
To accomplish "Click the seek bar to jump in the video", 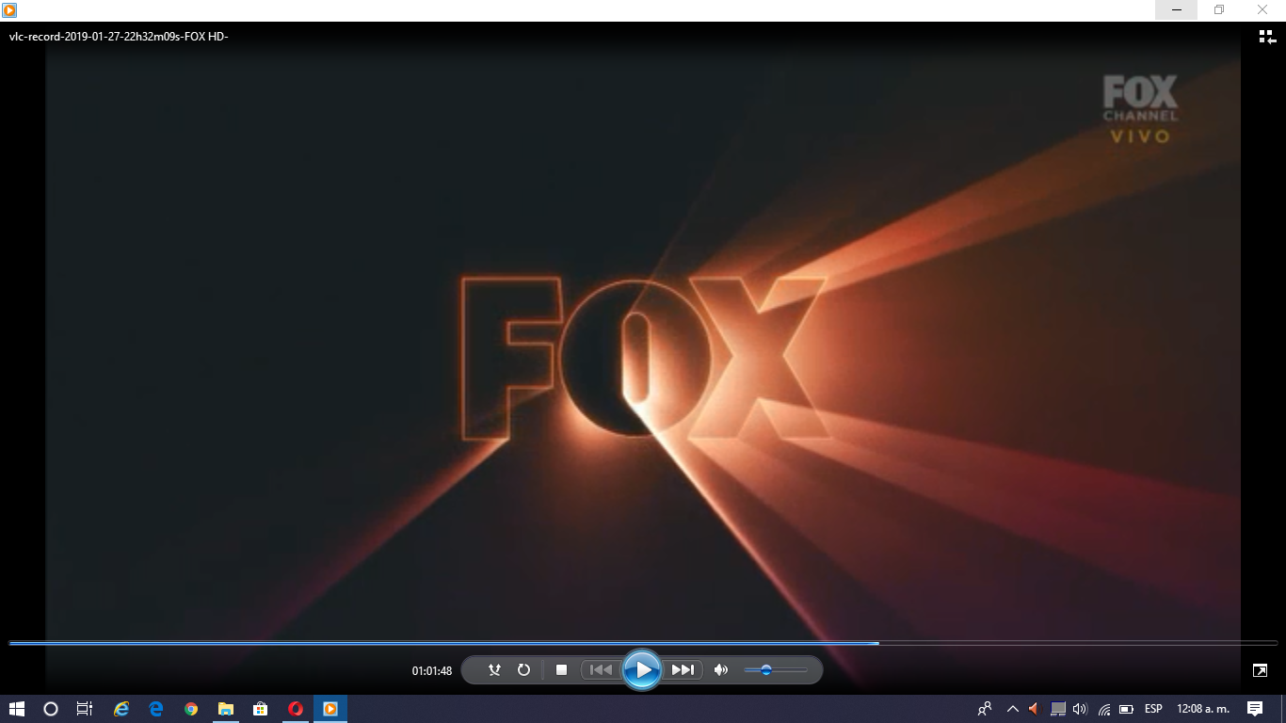I will click(643, 643).
